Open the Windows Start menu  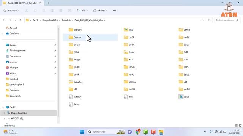coord(82,132)
